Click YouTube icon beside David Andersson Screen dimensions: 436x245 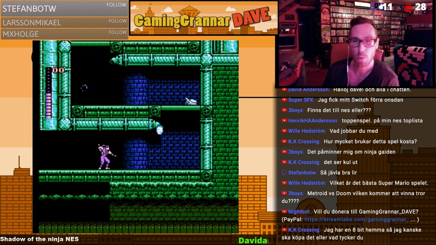point(284,90)
